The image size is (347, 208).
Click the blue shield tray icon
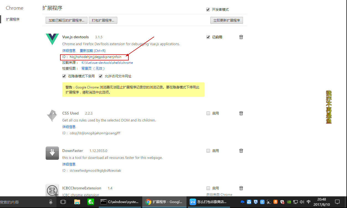pos(256,202)
